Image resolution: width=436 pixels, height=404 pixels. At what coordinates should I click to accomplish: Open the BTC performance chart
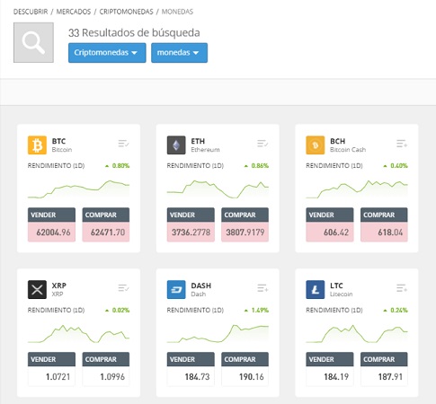coord(78,189)
